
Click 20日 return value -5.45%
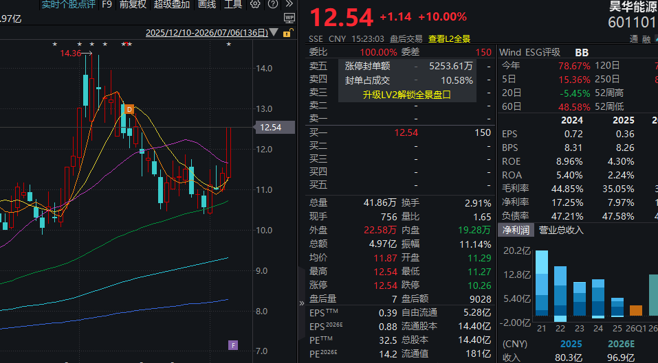coord(575,93)
